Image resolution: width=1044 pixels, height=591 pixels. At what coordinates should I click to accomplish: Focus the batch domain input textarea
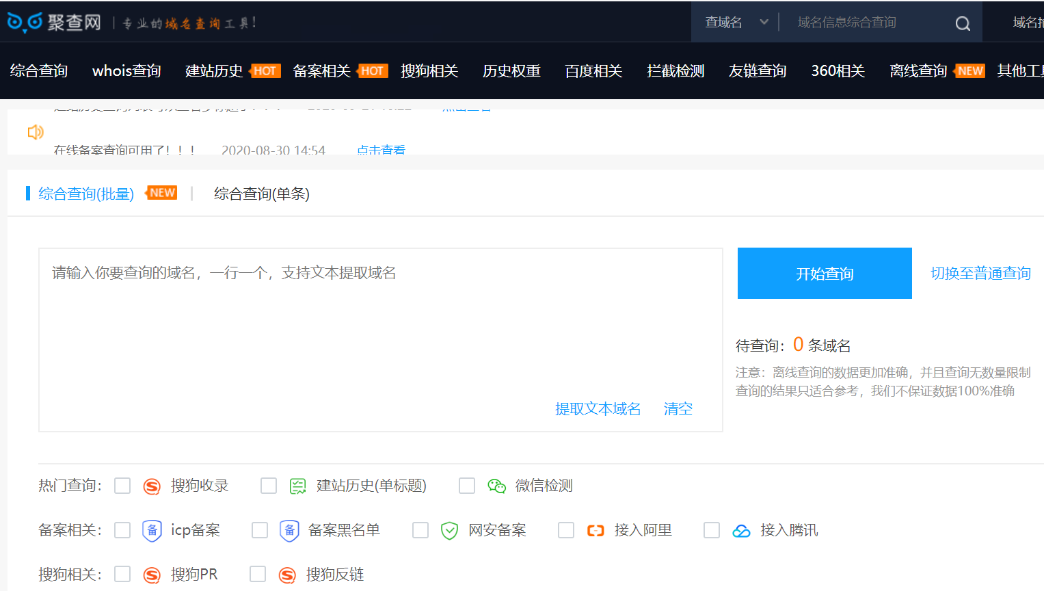click(x=380, y=328)
